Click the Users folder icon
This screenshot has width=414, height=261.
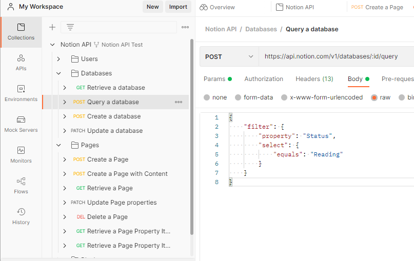(x=75, y=59)
